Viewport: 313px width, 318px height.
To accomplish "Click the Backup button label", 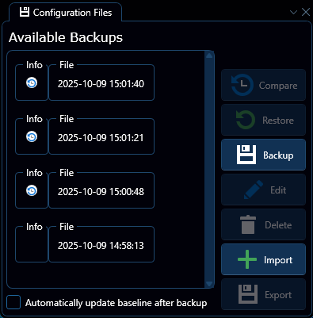I will pyautogui.click(x=278, y=155).
